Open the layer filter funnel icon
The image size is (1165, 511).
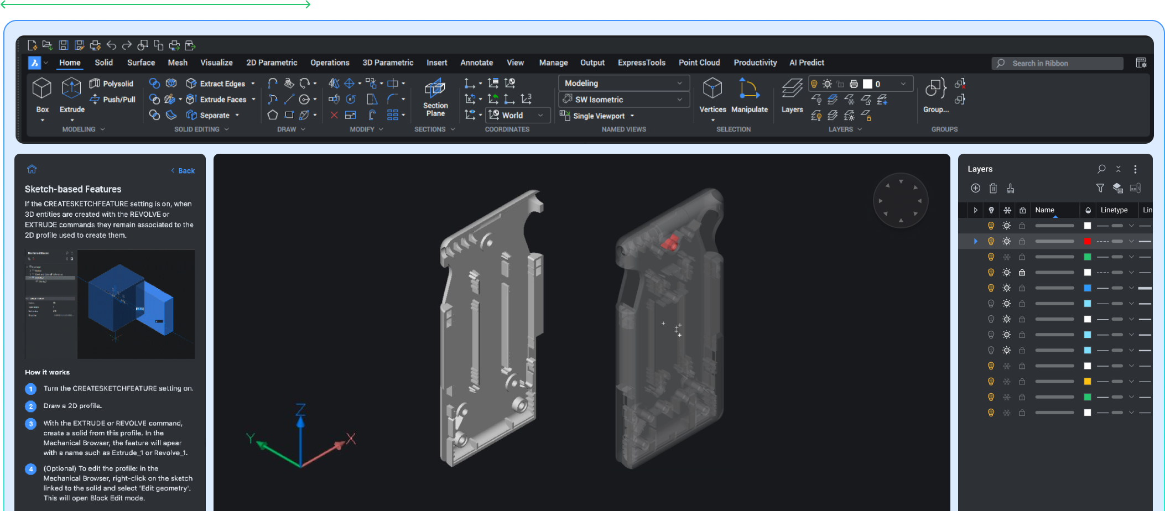1100,188
